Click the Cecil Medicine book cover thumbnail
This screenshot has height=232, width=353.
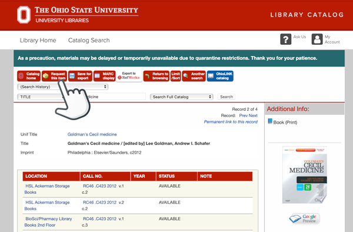pyautogui.click(x=305, y=175)
